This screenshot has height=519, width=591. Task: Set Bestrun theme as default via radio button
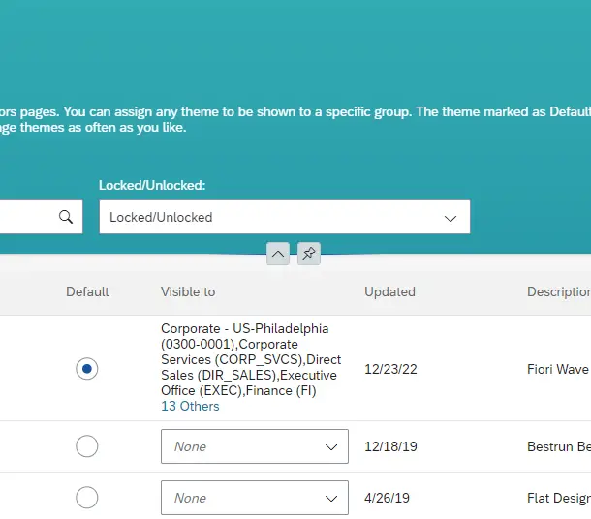[x=87, y=446]
